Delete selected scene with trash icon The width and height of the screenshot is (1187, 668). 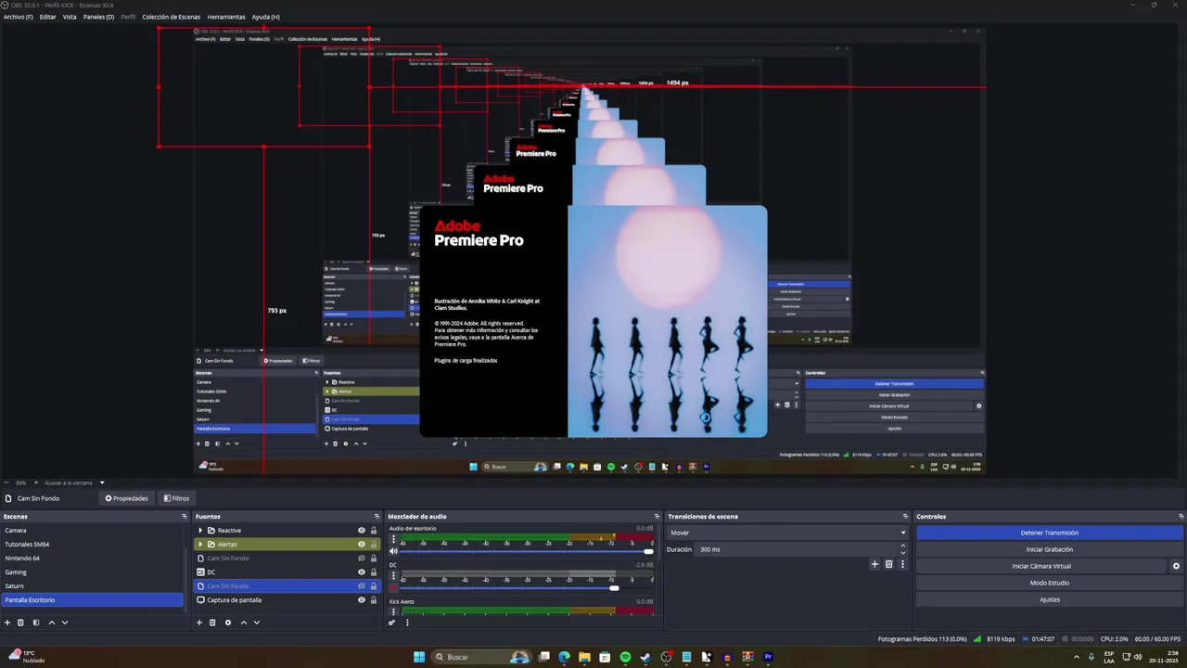coord(20,623)
